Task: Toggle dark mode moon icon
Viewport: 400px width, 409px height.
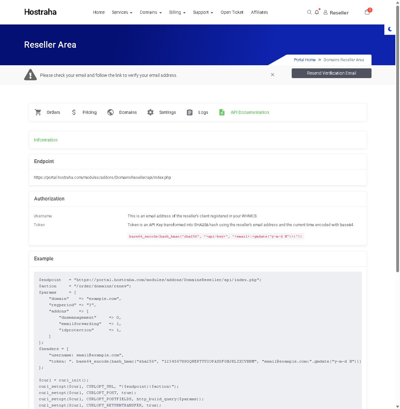Action: [x=390, y=29]
